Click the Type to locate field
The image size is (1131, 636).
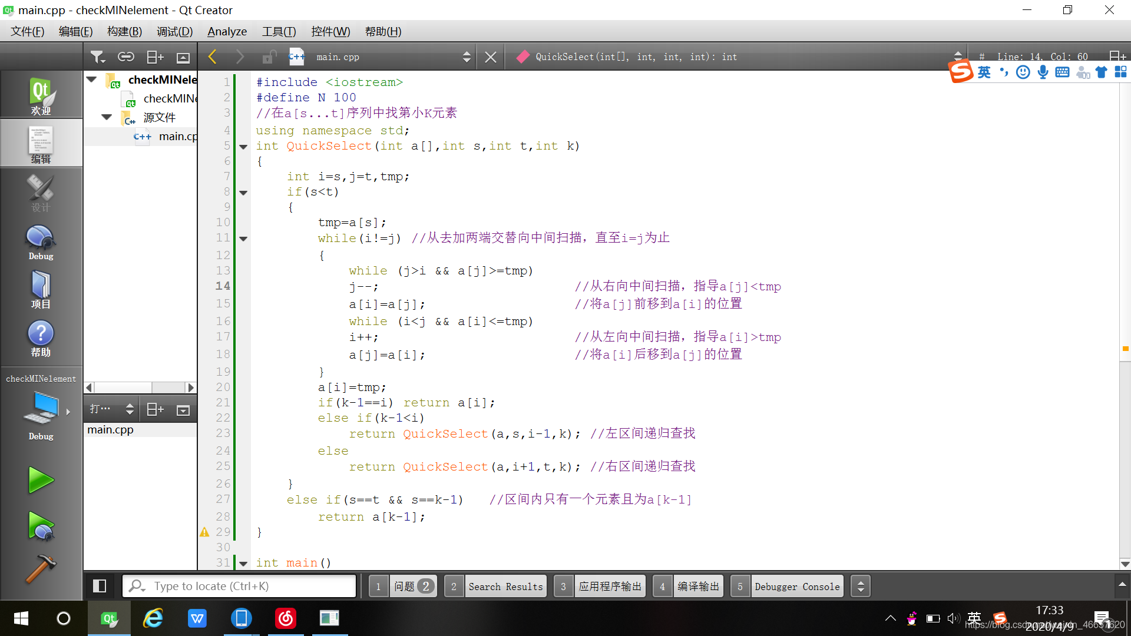[x=239, y=586]
